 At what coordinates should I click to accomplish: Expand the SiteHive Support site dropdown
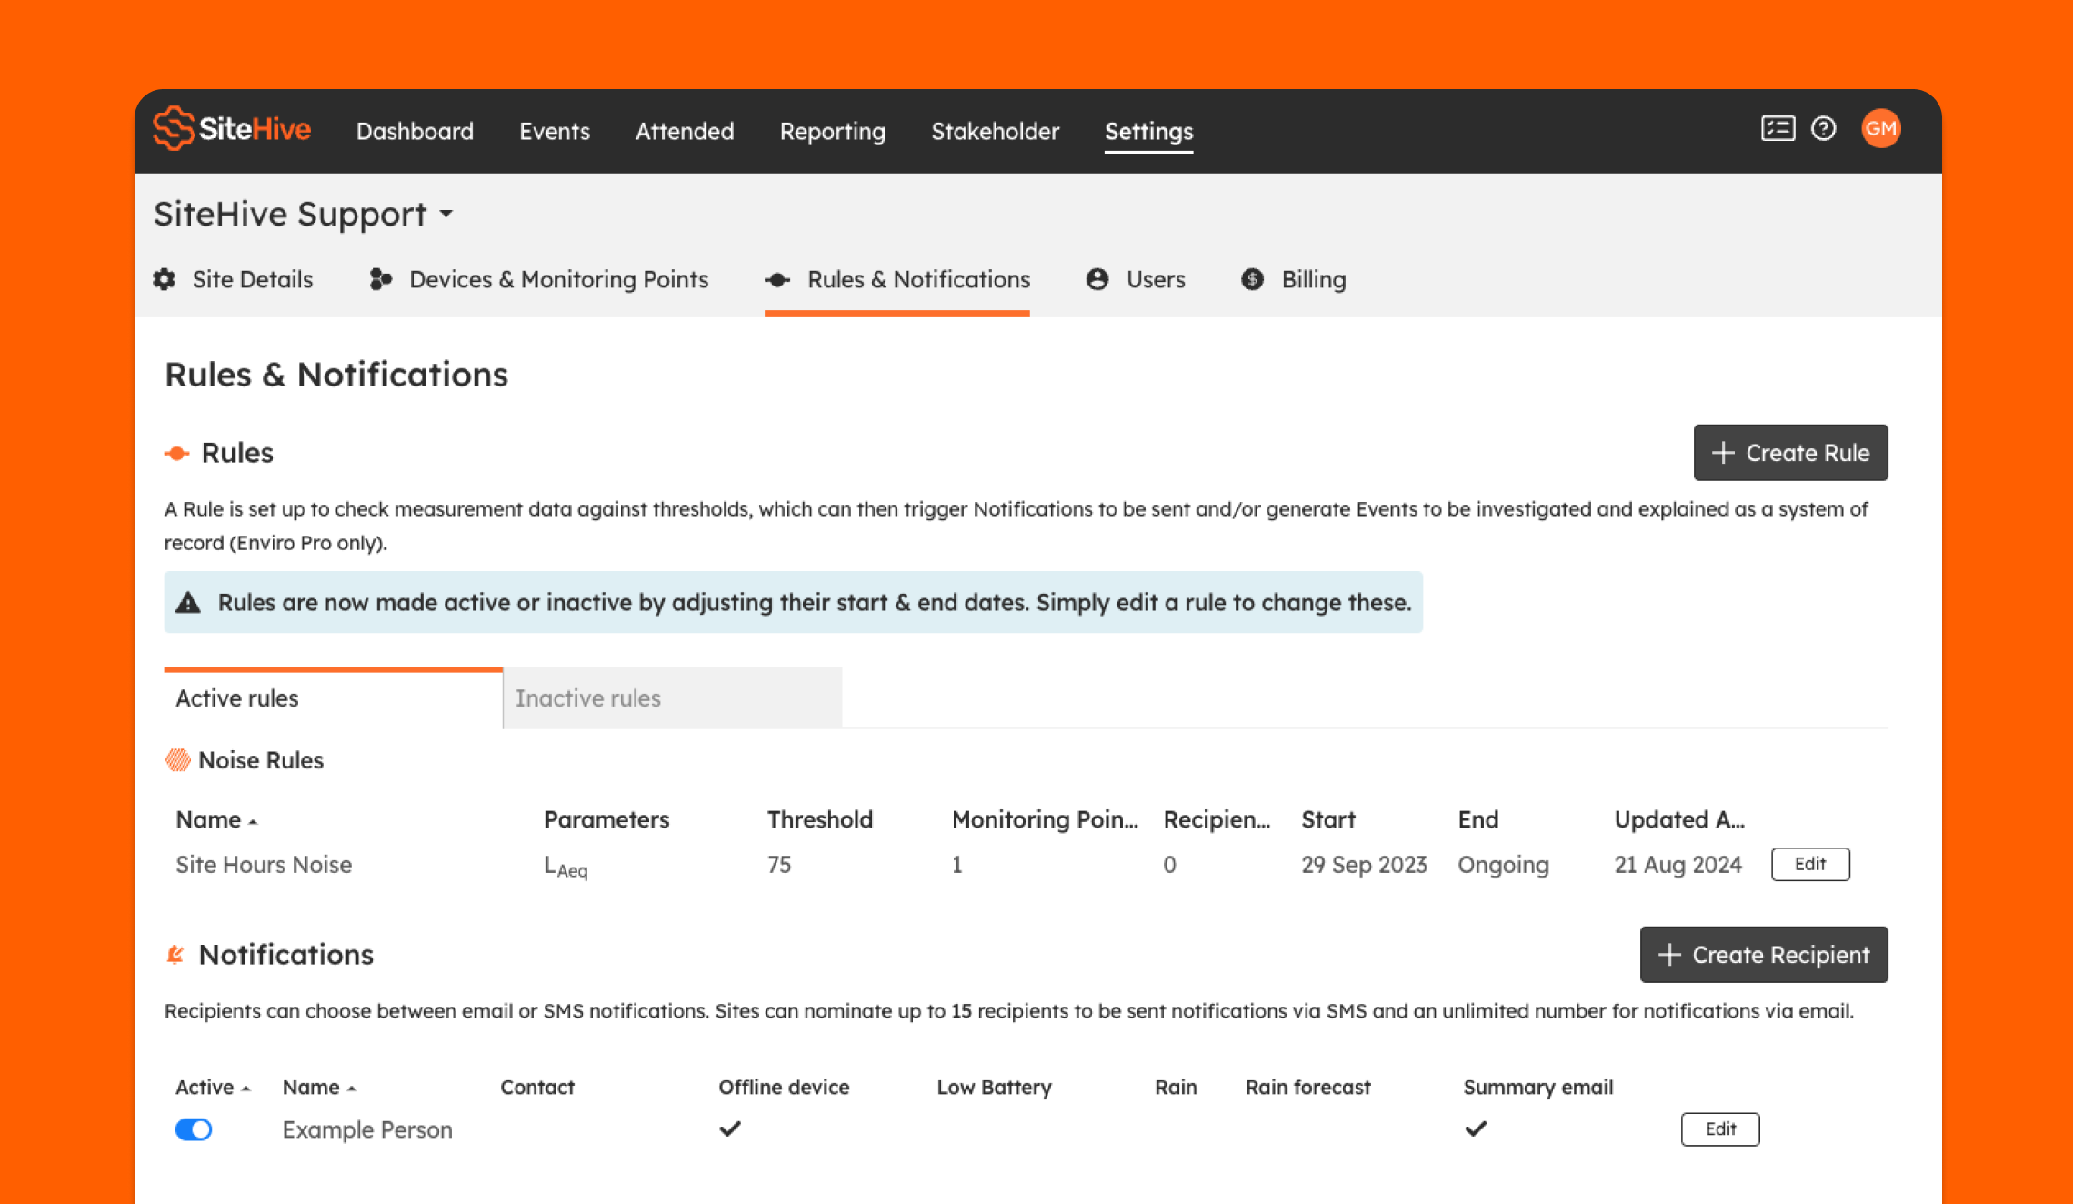446,215
